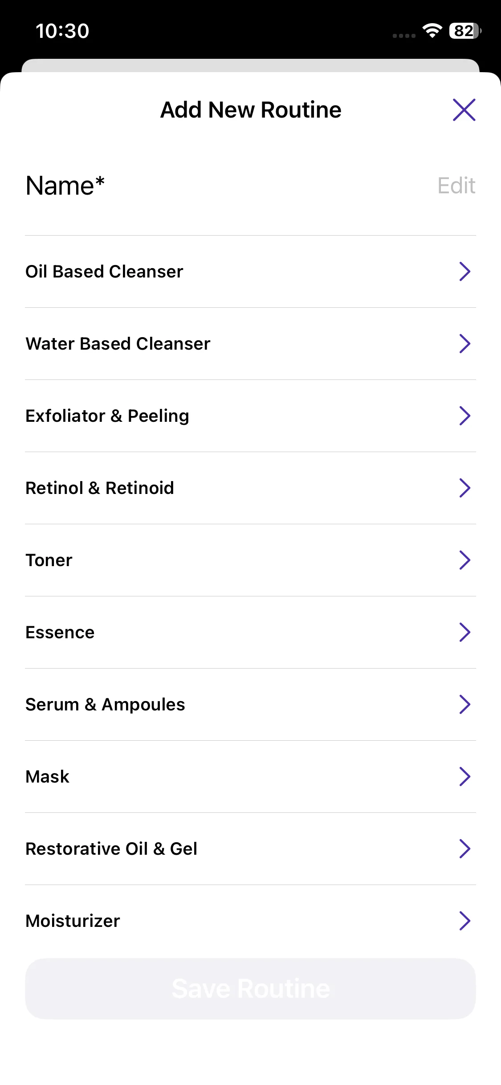The image size is (501, 1085).
Task: Choose the Water Based Cleanser label
Action: point(118,344)
